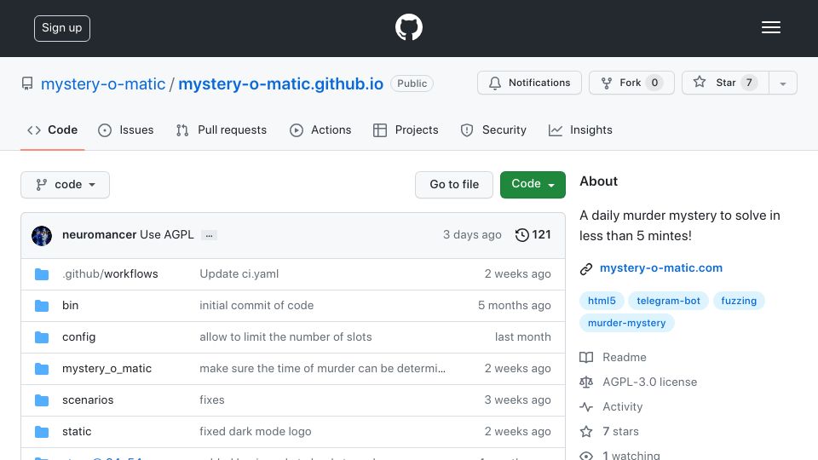Viewport: 818px width, 460px height.
Task: Click the folder icon for bin
Action: [42, 306]
